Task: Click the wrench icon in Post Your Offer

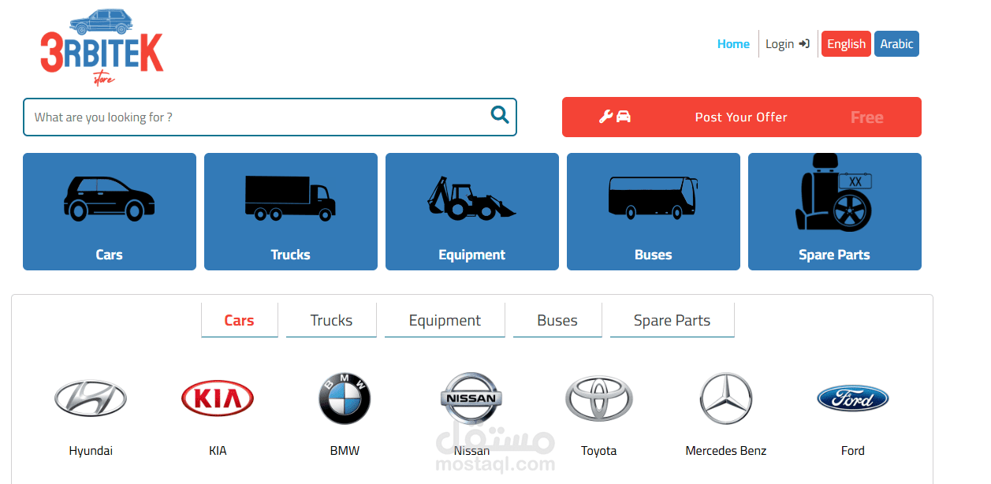Action: coord(605,117)
